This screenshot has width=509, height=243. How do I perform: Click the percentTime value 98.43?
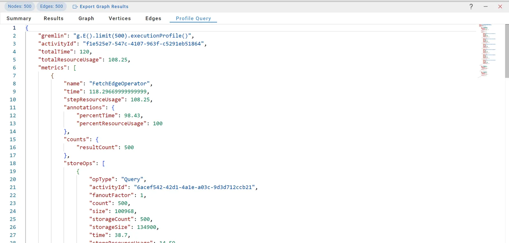[132, 115]
